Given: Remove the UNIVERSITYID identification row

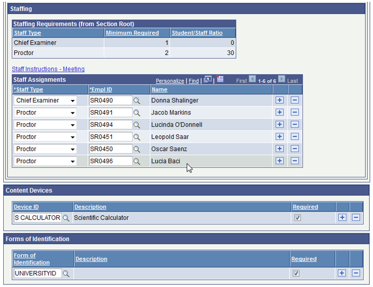Looking at the screenshot, I should [x=356, y=273].
